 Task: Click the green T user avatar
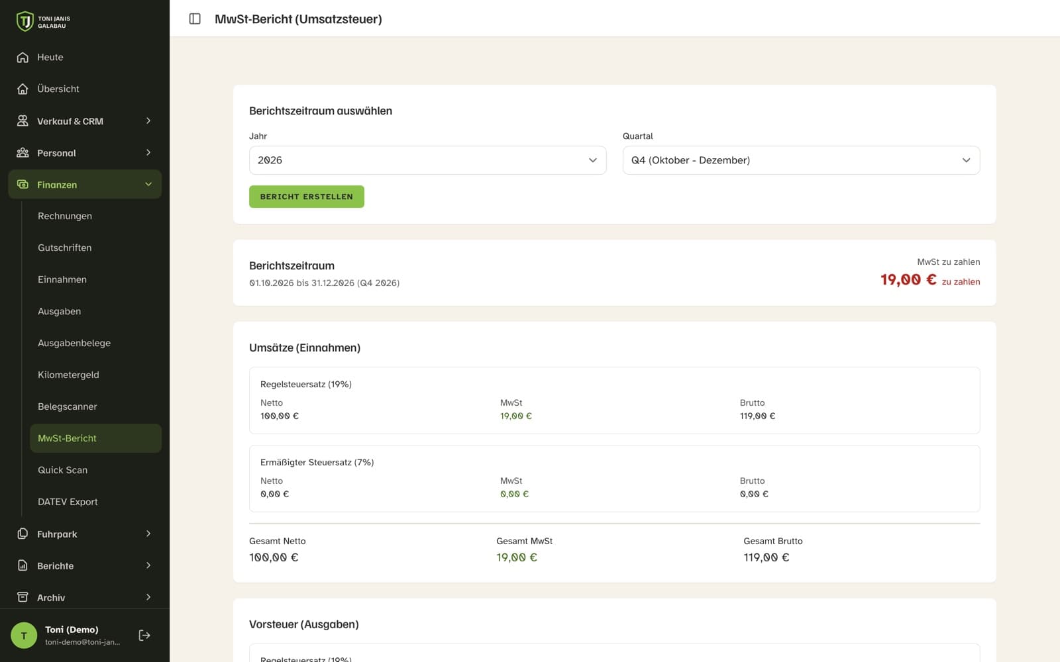pyautogui.click(x=24, y=636)
